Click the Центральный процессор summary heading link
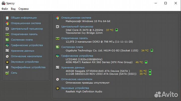The width and height of the screenshot is (181, 101). click(77, 27)
